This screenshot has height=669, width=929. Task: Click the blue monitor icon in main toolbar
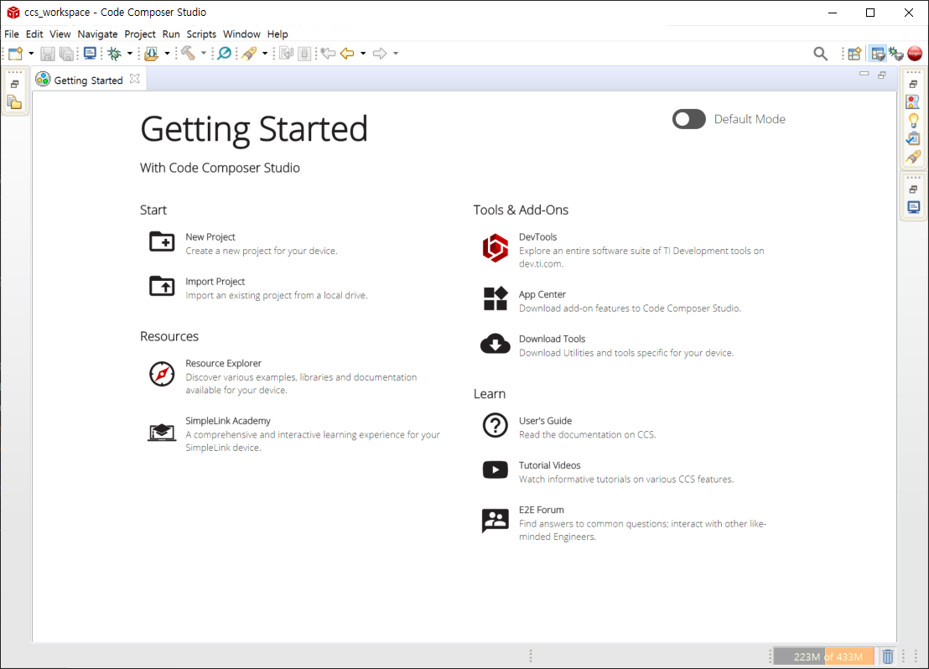coord(90,54)
